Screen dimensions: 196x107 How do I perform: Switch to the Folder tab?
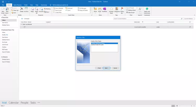(26, 5)
